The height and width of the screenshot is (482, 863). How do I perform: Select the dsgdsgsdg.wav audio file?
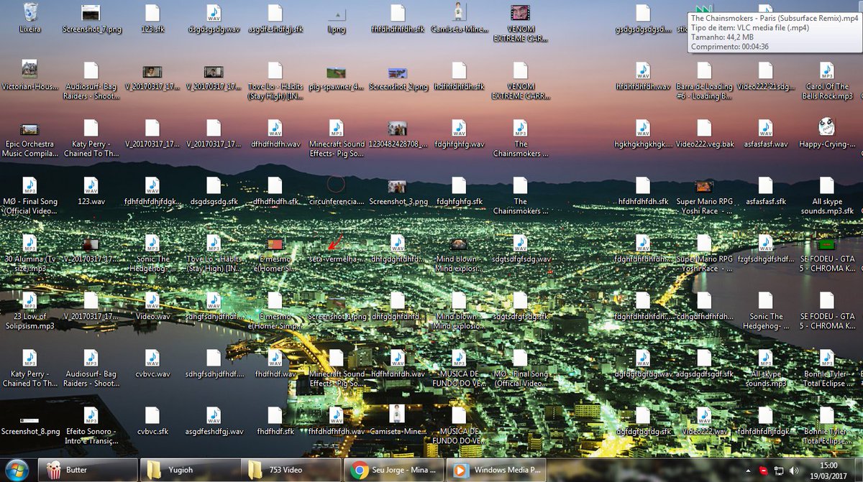coord(214,18)
